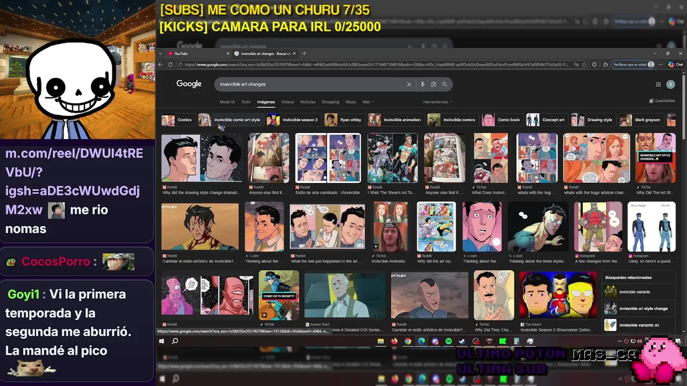Filter by Invincible animation chip
This screenshot has height=386, width=687.
point(395,120)
